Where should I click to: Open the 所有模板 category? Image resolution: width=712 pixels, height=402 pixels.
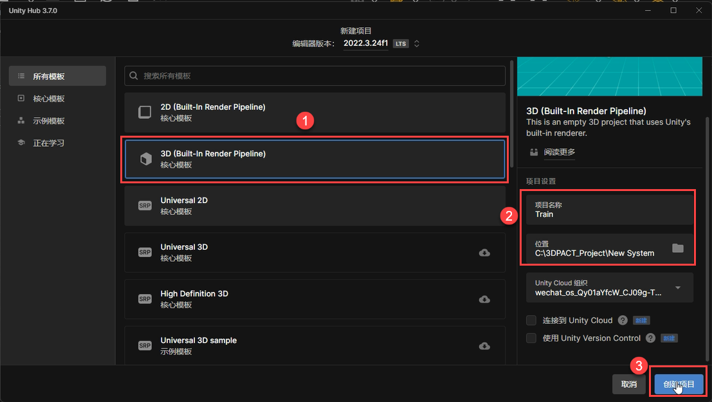coord(57,77)
